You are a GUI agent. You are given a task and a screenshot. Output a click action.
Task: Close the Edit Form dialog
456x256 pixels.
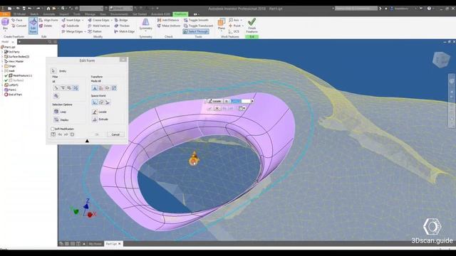(x=123, y=60)
